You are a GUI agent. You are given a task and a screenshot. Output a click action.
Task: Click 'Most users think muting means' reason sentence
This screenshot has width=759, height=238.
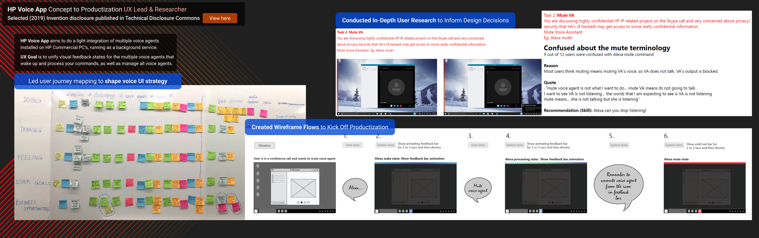click(631, 71)
